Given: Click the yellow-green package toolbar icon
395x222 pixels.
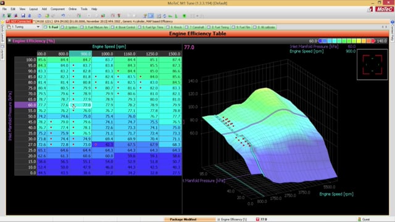Looking at the screenshot, I should click(x=47, y=15).
